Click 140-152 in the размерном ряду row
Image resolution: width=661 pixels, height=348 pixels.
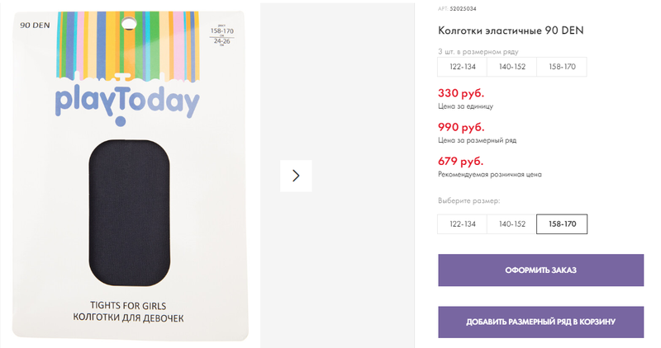tap(511, 67)
